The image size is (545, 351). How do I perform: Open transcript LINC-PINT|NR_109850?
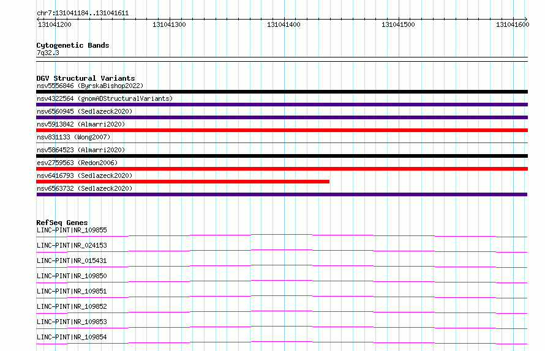(x=72, y=276)
